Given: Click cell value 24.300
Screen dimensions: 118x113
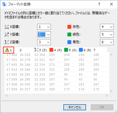Looking at the screenshot, I should (x=25, y=84).
